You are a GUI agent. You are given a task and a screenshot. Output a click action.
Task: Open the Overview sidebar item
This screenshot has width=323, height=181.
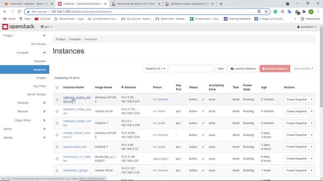coord(39,61)
